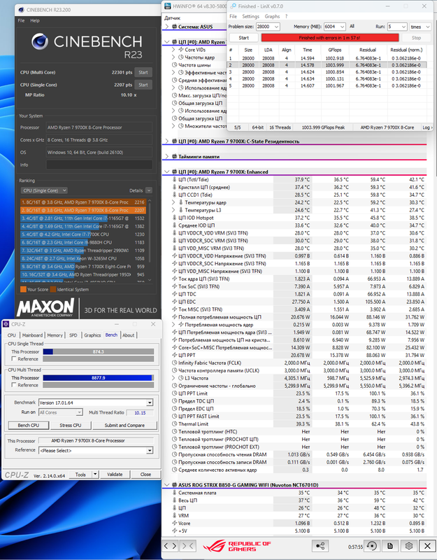Viewport: 437px width, 560px height.
Task: Switch to CPU-Z Mainboard tab
Action: [32, 335]
